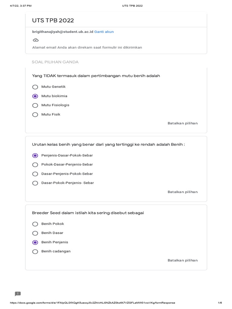Pick the Mutu Fisik option
232x309 pixels.
point(35,115)
